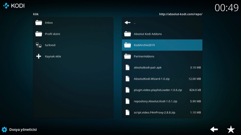Screen dimensions: 241x135
Task: Select the script.video.F4mProxy-2.8.8.zip file name
Action: click(154, 112)
